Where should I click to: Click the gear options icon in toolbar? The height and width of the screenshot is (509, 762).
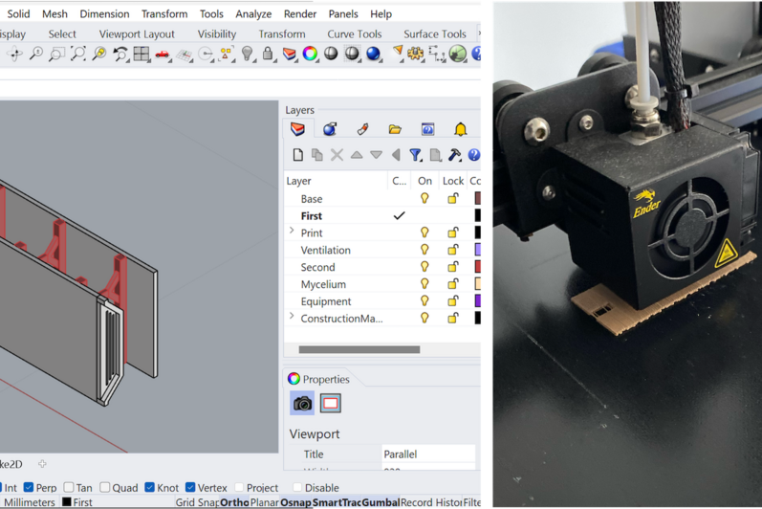416,55
